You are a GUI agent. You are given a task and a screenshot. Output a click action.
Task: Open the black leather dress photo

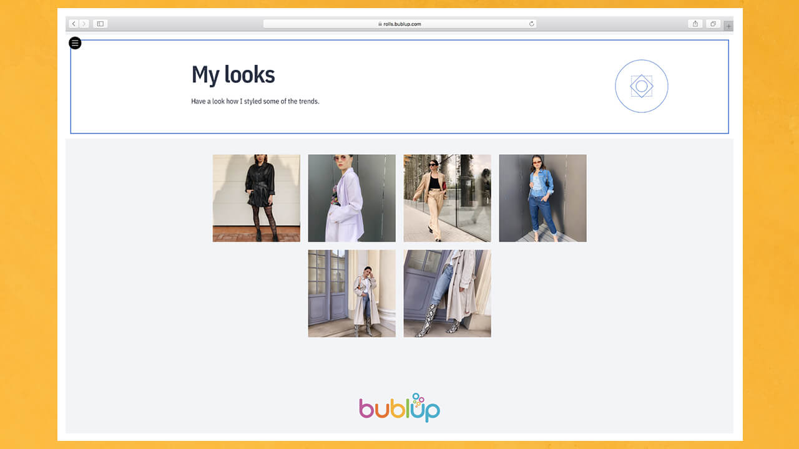[x=257, y=198]
